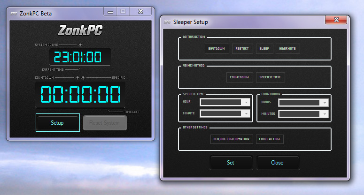Toggle Require Confirmation setting

[232, 139]
